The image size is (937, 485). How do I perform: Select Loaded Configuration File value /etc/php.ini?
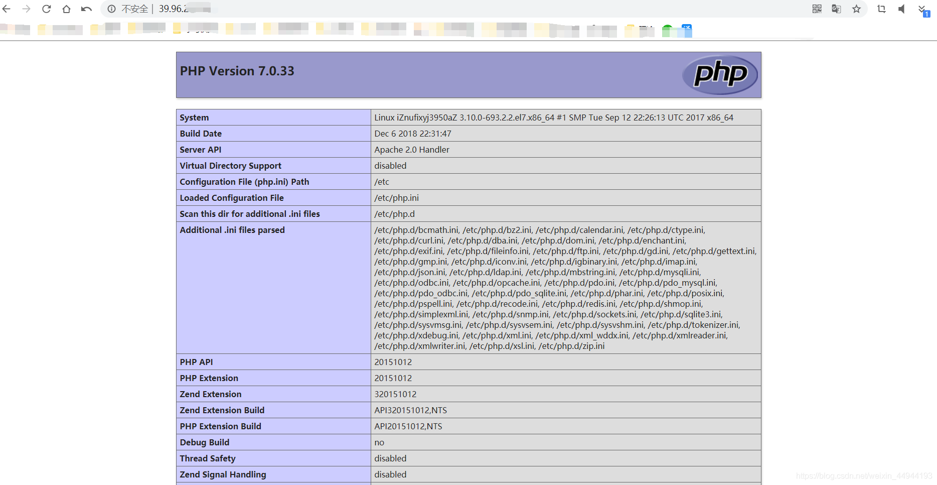point(397,198)
